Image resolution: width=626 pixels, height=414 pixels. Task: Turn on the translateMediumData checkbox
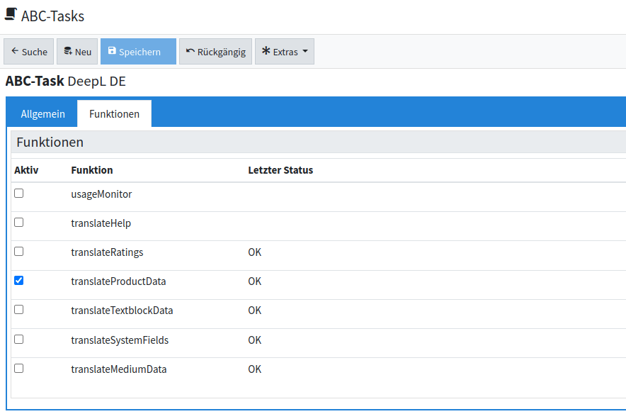click(x=19, y=369)
